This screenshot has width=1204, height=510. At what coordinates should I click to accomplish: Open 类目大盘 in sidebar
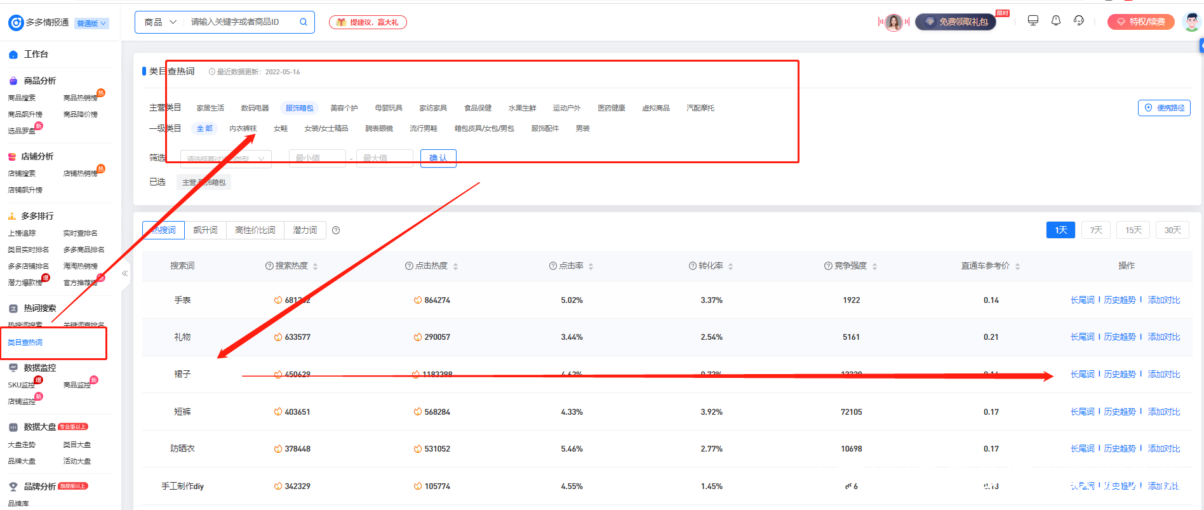77,445
